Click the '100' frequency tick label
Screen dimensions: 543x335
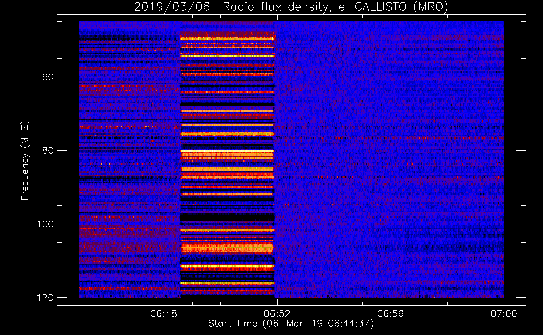[45, 224]
